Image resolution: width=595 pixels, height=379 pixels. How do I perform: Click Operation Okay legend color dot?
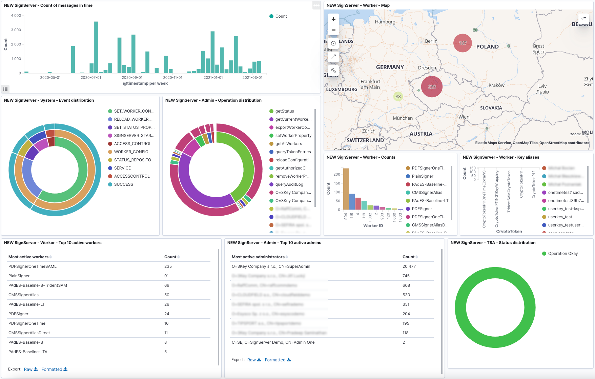pos(544,254)
